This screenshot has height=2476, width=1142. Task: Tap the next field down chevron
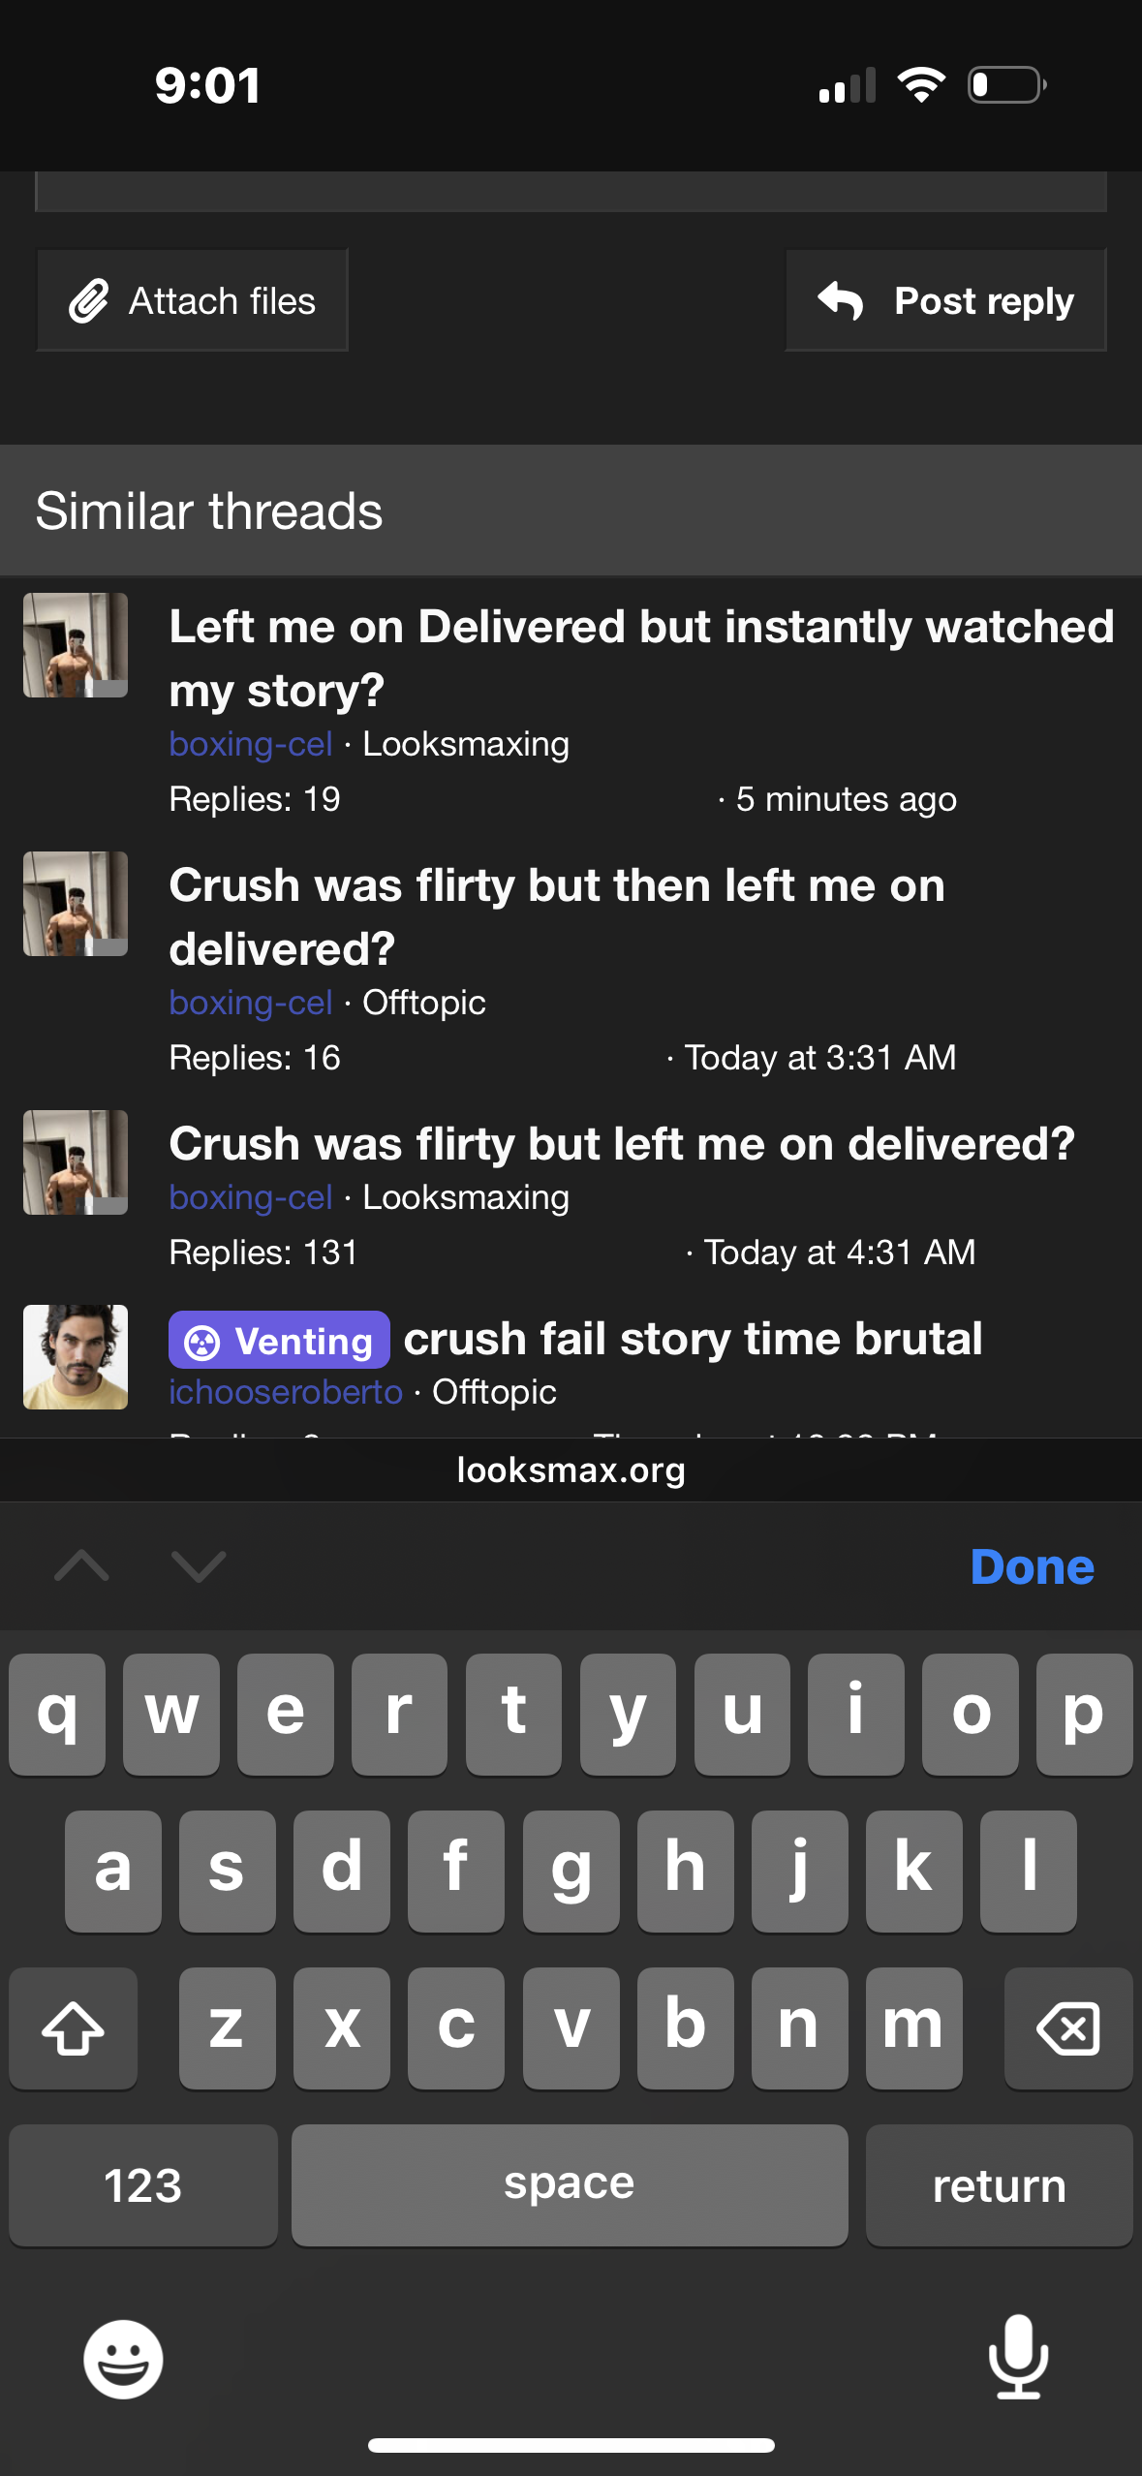click(199, 1565)
